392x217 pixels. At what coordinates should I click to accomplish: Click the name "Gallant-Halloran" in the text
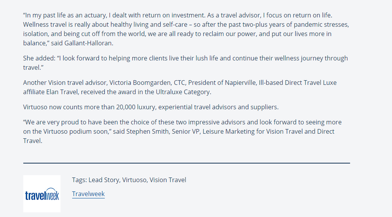point(88,43)
